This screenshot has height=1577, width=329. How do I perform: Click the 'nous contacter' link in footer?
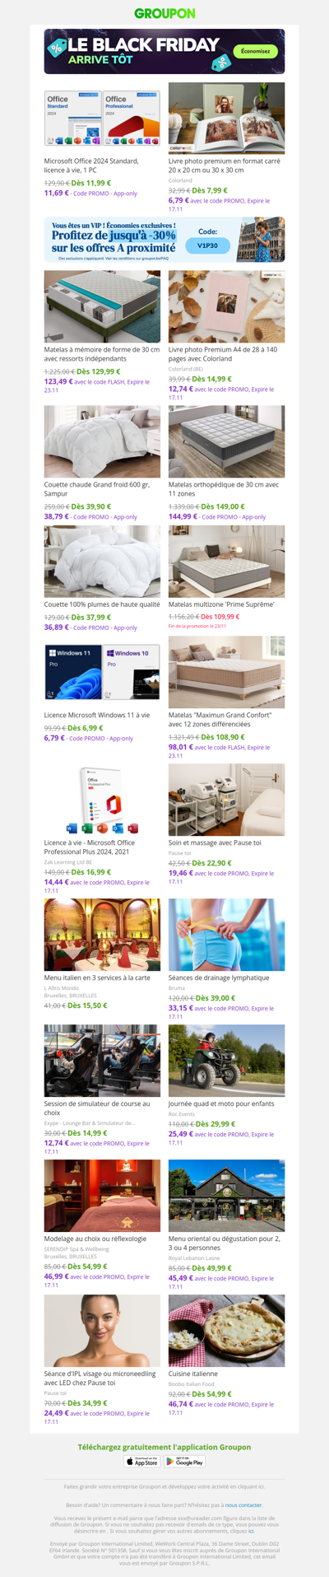[243, 1505]
